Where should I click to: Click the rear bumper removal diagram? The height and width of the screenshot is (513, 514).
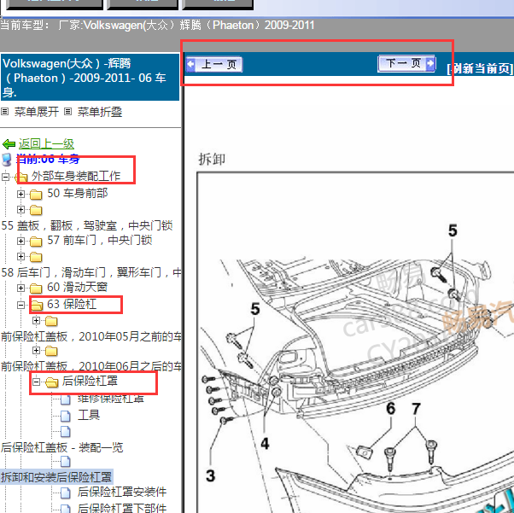355,342
